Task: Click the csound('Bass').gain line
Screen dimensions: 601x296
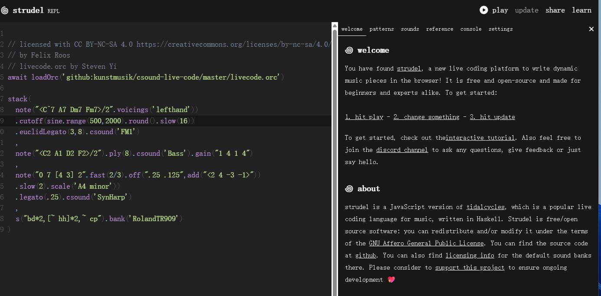Action: (x=134, y=153)
